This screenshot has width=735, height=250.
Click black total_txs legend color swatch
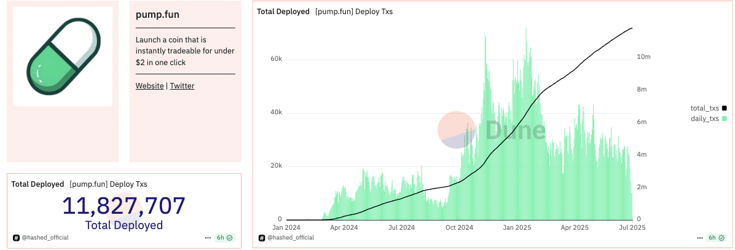click(724, 109)
